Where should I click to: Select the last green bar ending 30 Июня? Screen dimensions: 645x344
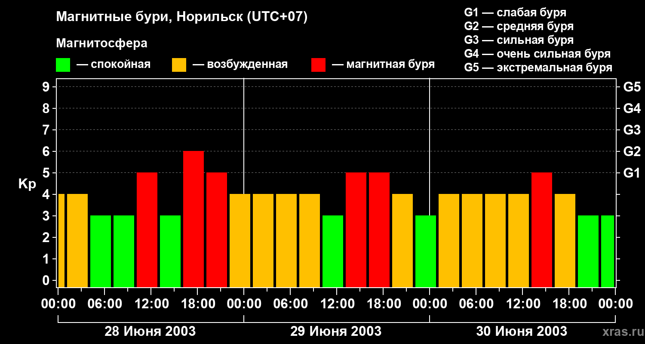(x=608, y=251)
